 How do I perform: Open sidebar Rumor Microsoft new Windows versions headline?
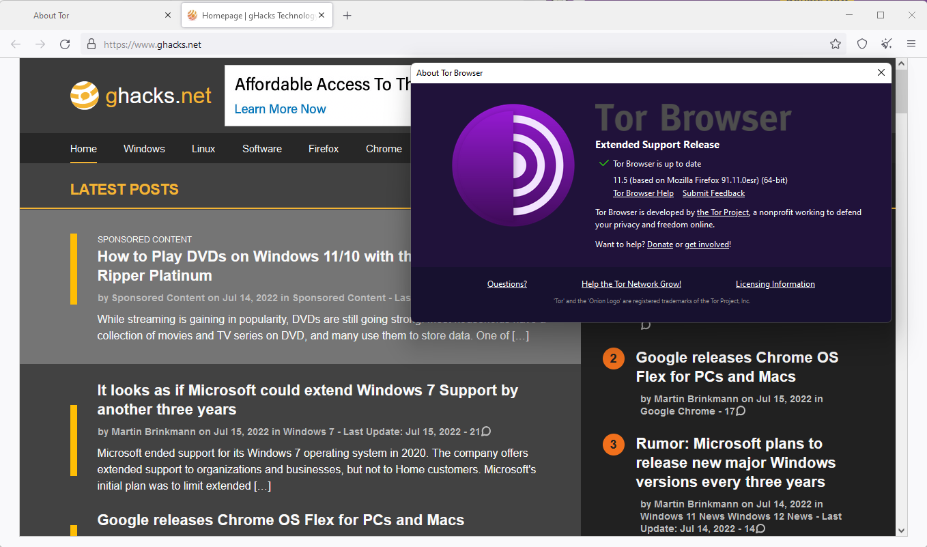pyautogui.click(x=736, y=462)
